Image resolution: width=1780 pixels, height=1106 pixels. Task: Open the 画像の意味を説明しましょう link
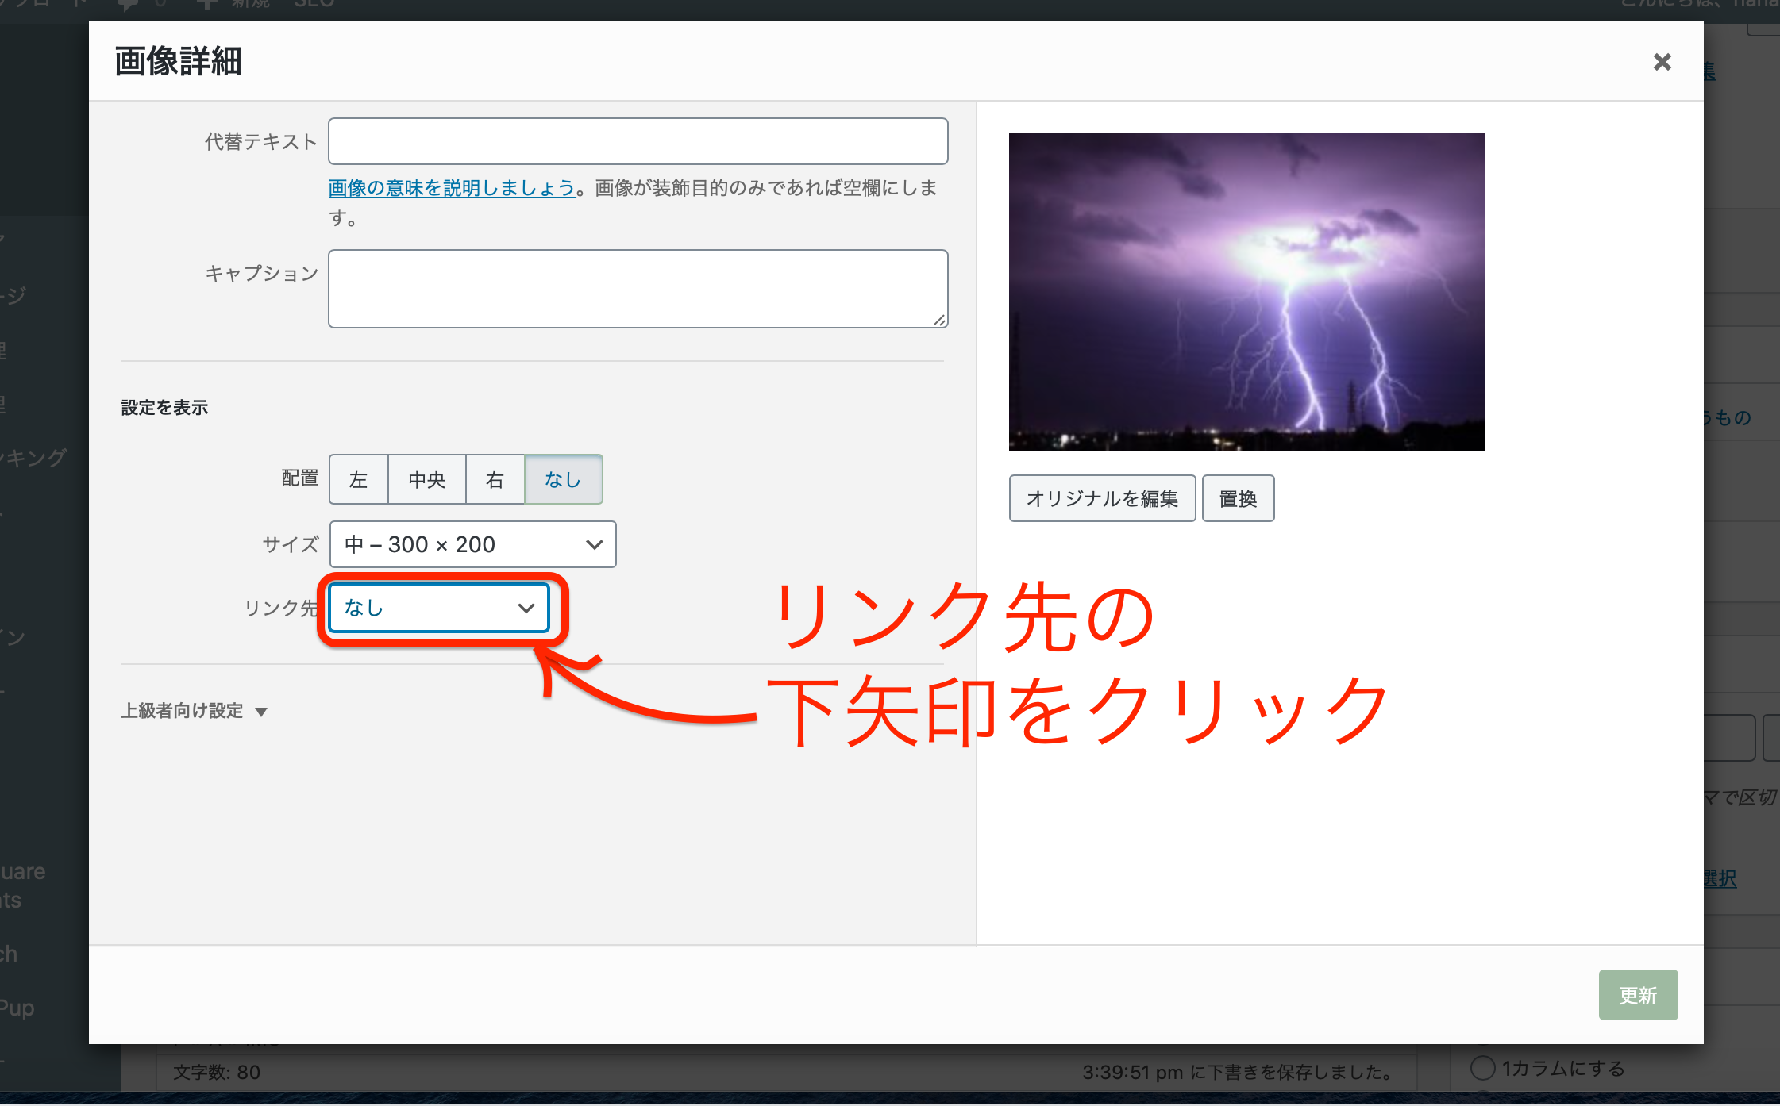pyautogui.click(x=451, y=188)
